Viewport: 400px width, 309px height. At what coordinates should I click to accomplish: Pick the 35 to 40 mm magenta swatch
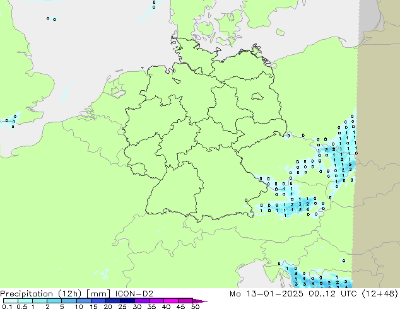(156, 301)
